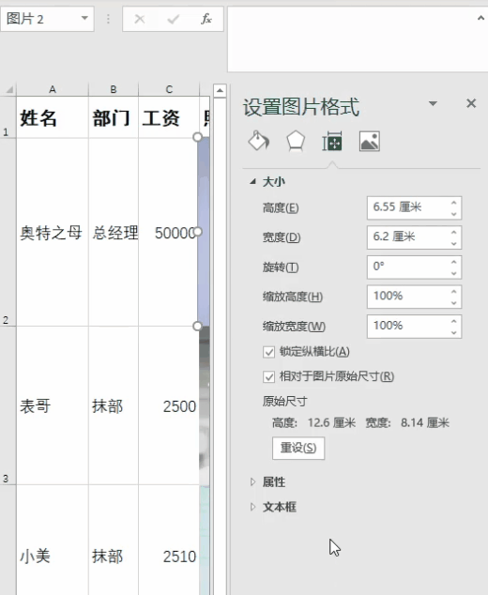Viewport: 488px width, 595px height.
Task: Click the Cancel (X) formula bar icon
Action: point(140,19)
